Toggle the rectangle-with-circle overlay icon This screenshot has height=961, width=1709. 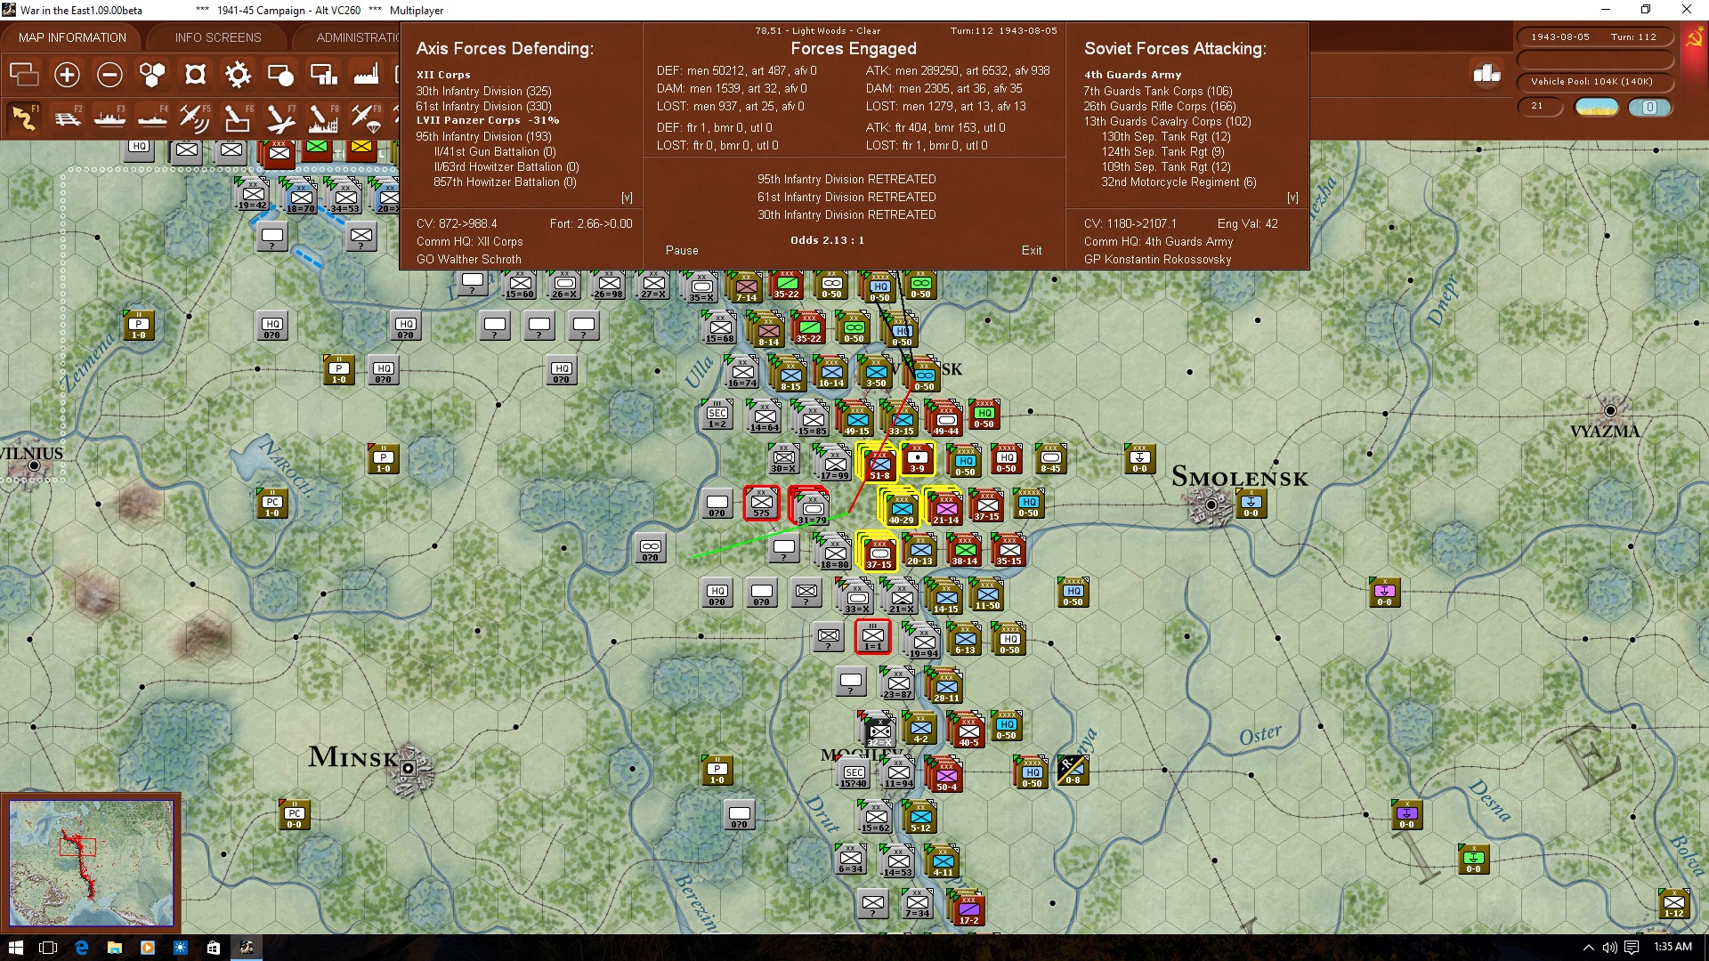click(280, 75)
